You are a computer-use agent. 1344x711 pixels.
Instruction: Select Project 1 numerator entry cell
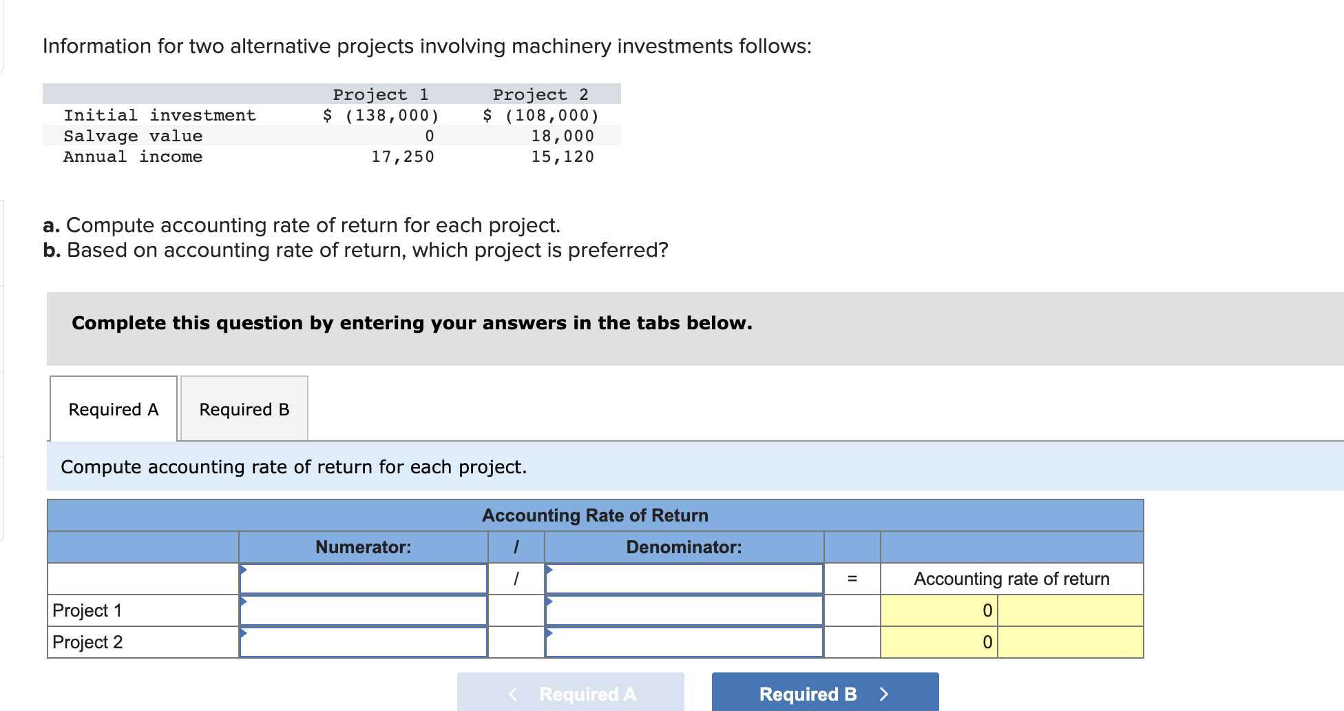pos(364,610)
